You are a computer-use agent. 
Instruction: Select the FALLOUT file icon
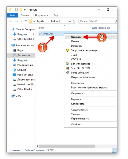tap(41, 34)
